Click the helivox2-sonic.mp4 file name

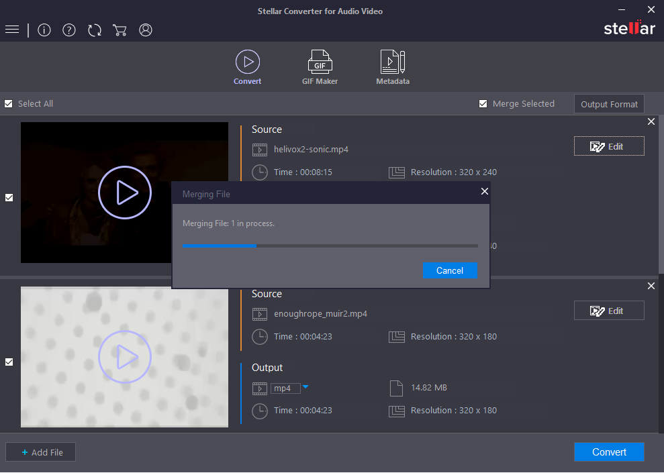coord(312,150)
